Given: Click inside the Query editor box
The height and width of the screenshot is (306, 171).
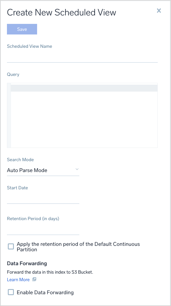Looking at the screenshot, I should click(82, 115).
